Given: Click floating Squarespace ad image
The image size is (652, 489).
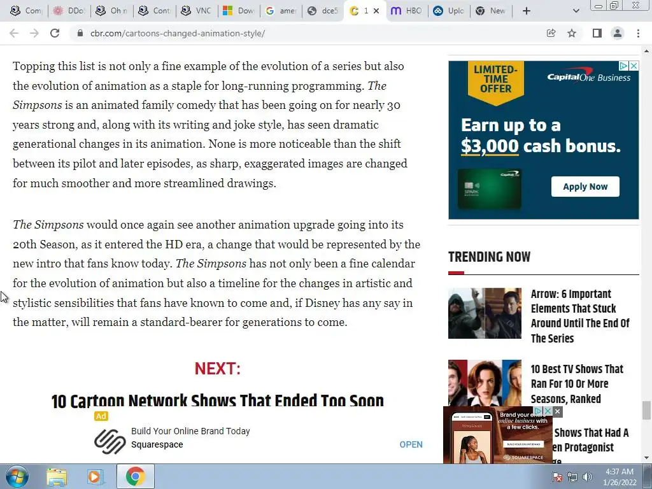Looking at the screenshot, I should pos(498,436).
